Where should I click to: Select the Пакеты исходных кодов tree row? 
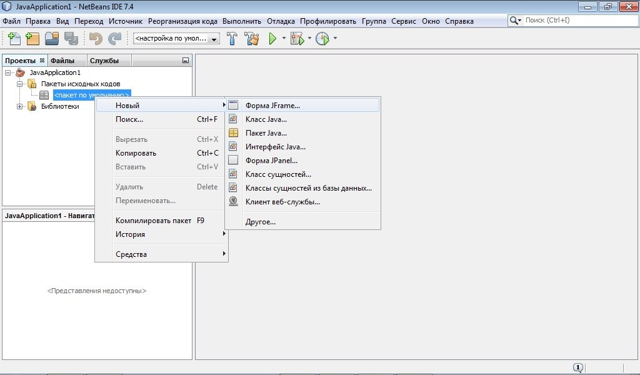(81, 84)
